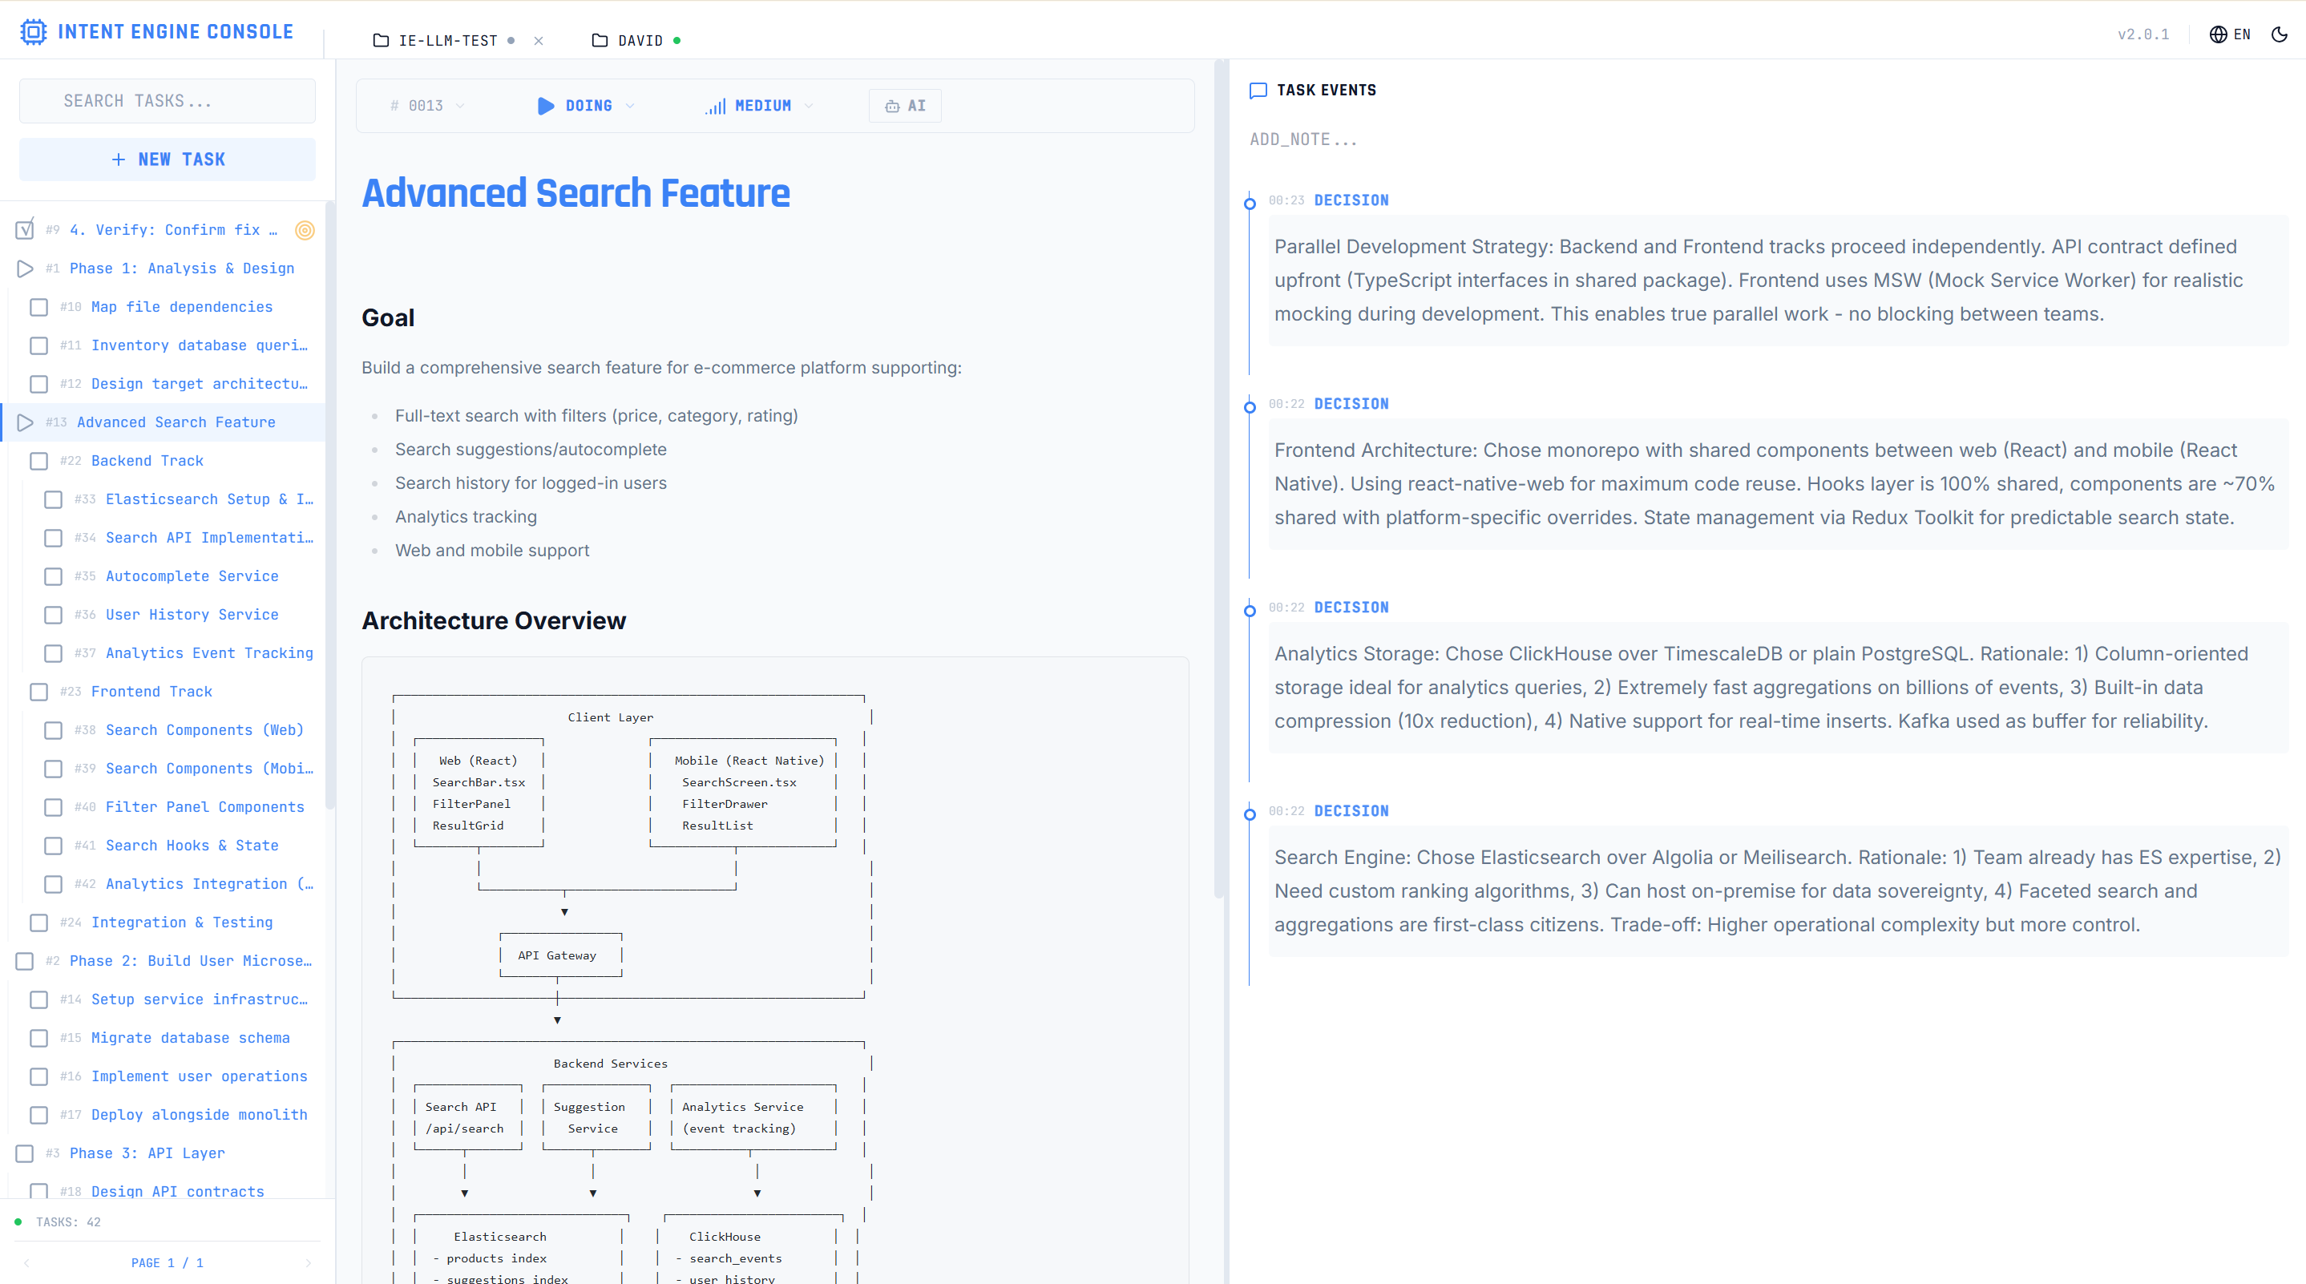Check the Backend Track checkbox
This screenshot has height=1284, width=2306.
tap(38, 461)
